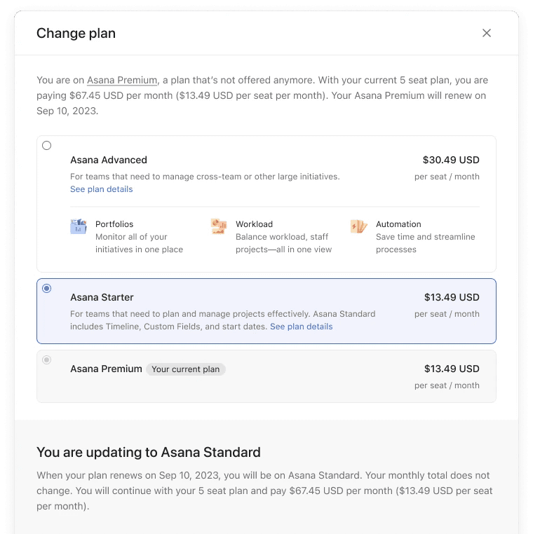The width and height of the screenshot is (533, 534).
Task: Click the disabled Asana Premium radio button
Action: 47,360
